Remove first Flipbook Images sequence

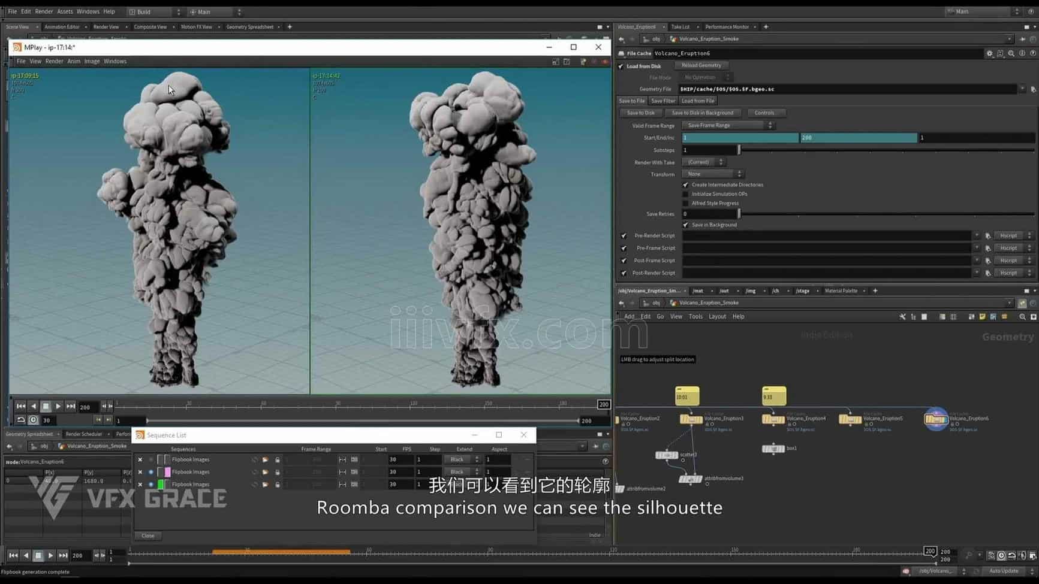pyautogui.click(x=140, y=459)
